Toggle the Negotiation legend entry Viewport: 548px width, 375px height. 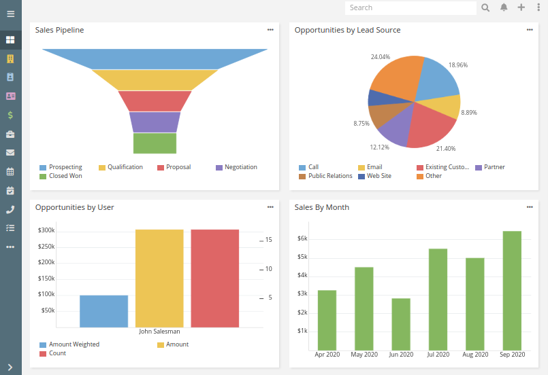[237, 167]
